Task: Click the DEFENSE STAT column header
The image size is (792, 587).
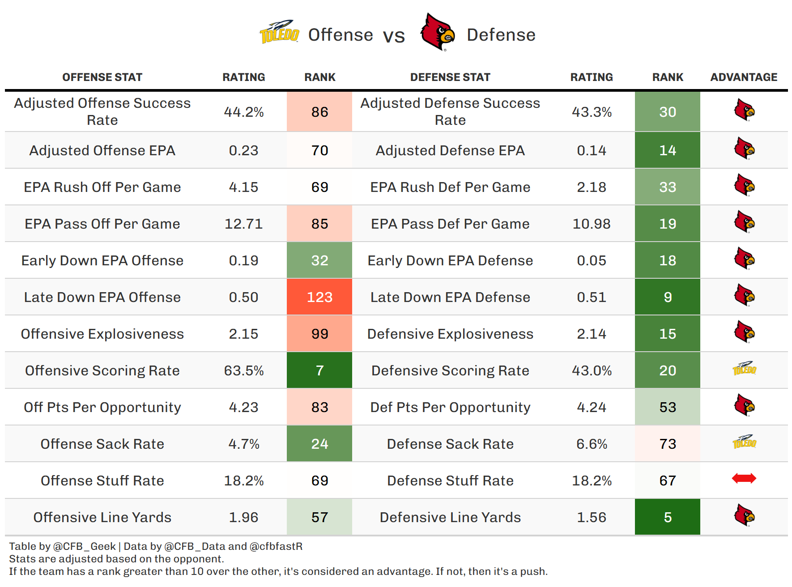Action: [450, 77]
